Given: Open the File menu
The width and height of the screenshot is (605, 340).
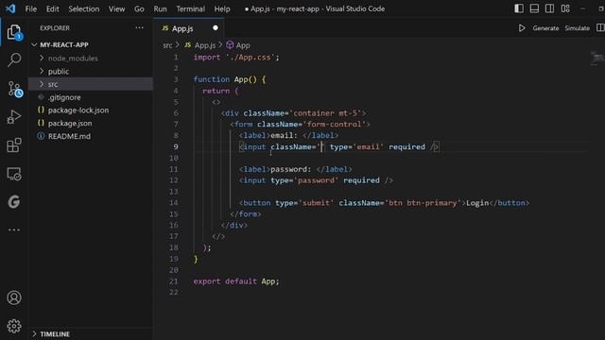Looking at the screenshot, I should pyautogui.click(x=30, y=8).
